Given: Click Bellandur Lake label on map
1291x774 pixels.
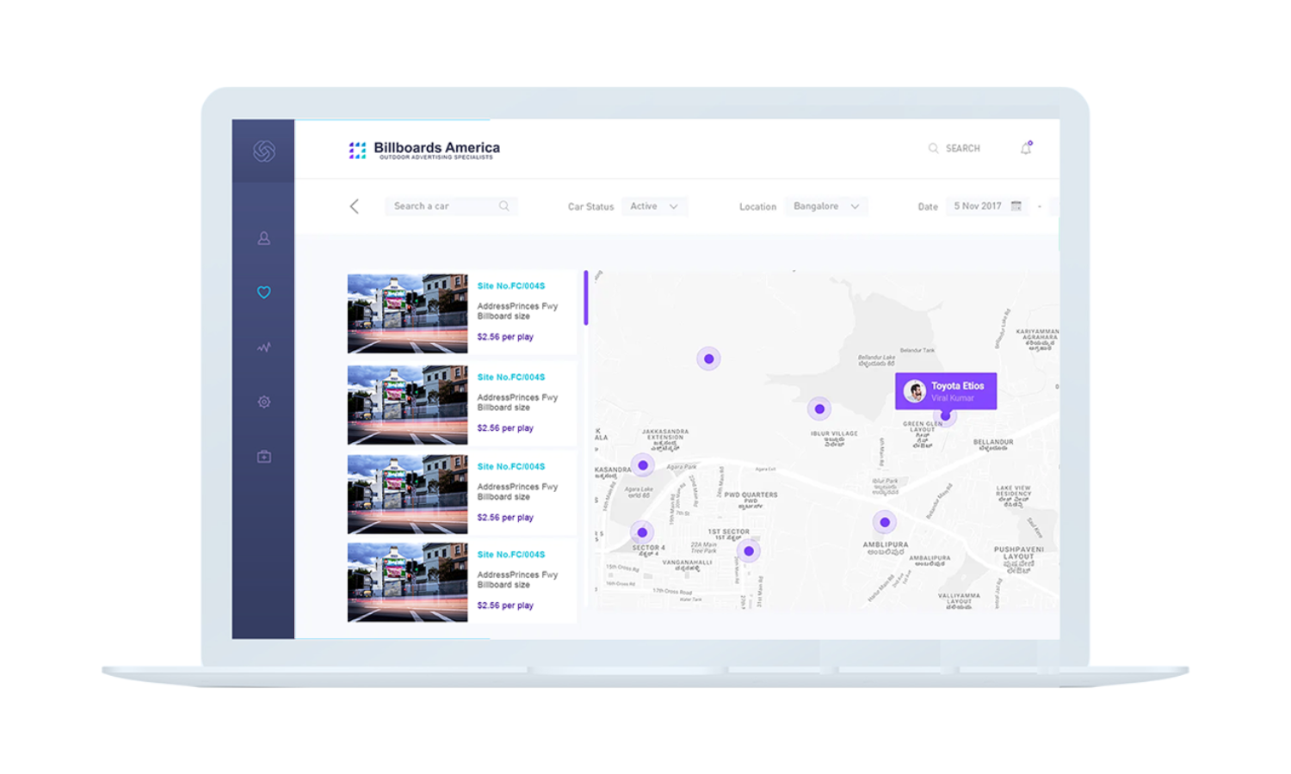Looking at the screenshot, I should tap(876, 357).
